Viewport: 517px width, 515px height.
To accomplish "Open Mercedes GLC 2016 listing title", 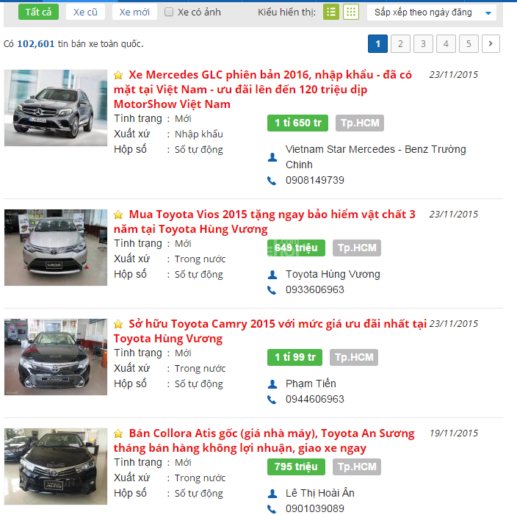I will (x=263, y=90).
